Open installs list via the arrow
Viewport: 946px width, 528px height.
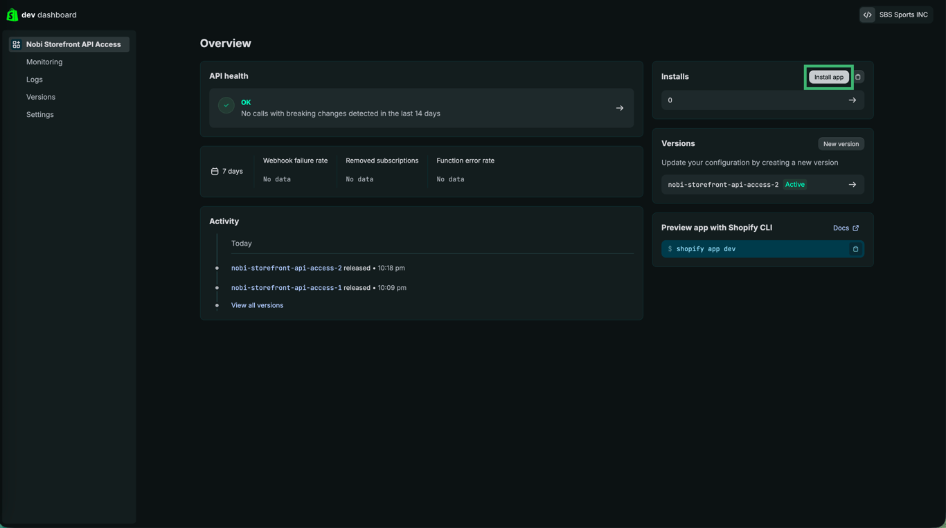853,100
